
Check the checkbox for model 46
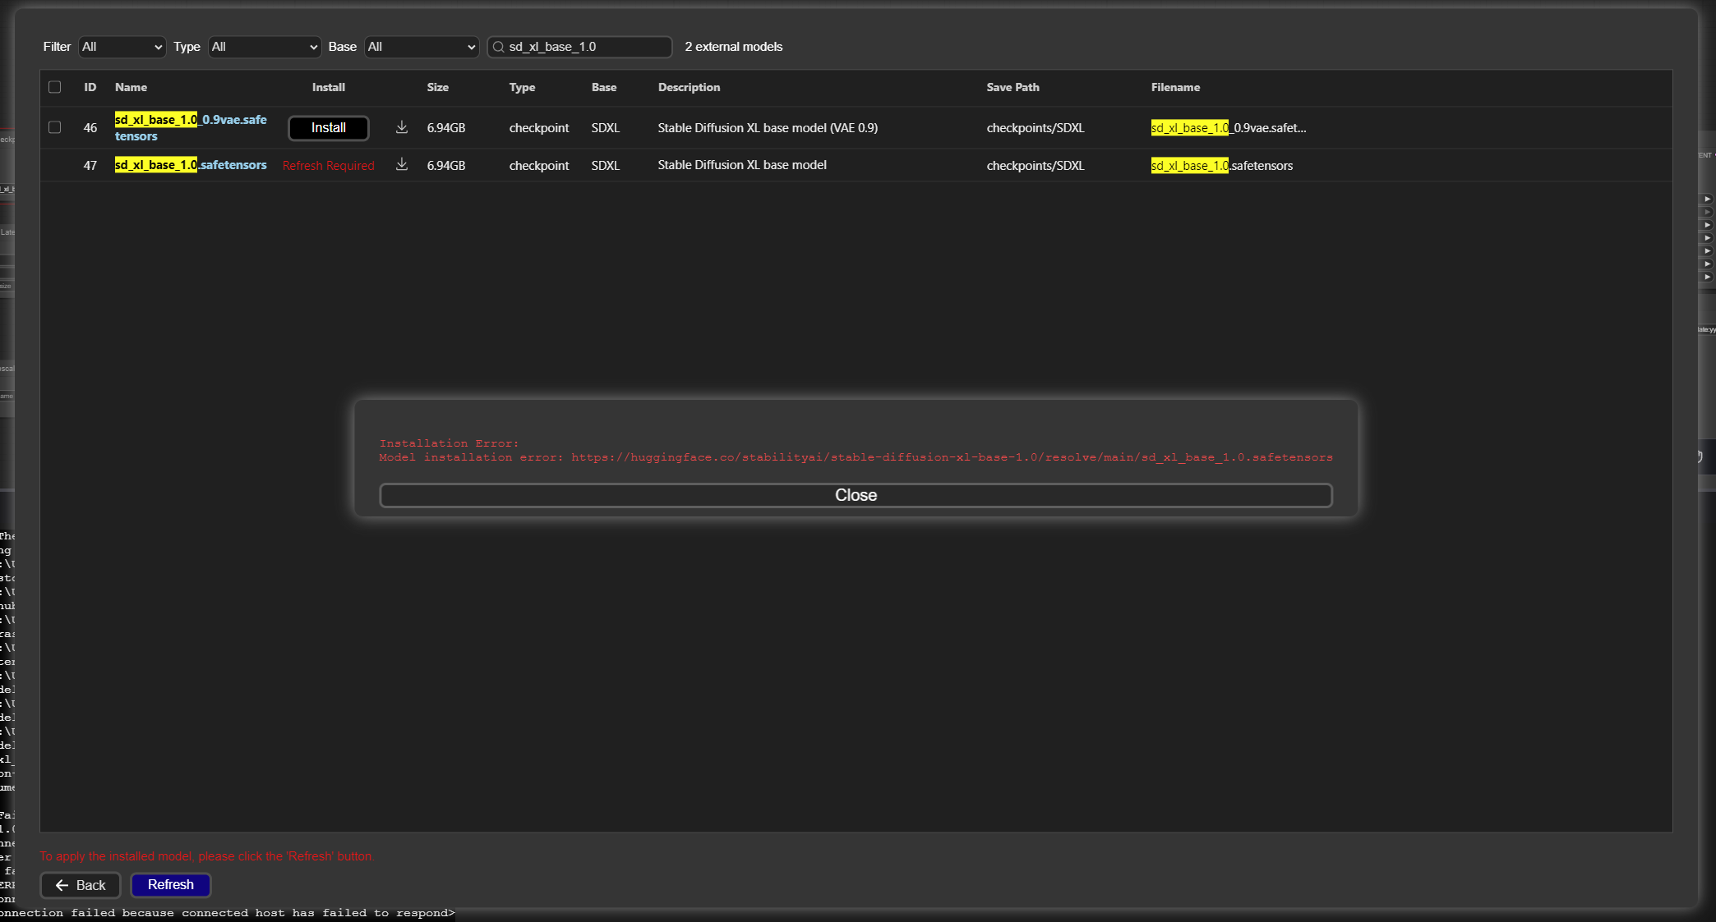coord(55,127)
